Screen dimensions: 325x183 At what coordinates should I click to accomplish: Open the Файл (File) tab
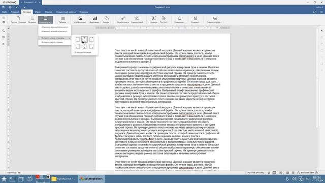tap(5, 12)
